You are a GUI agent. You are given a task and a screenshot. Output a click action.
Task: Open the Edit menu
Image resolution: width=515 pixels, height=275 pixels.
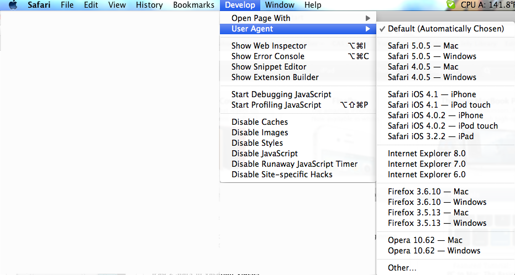tap(91, 5)
